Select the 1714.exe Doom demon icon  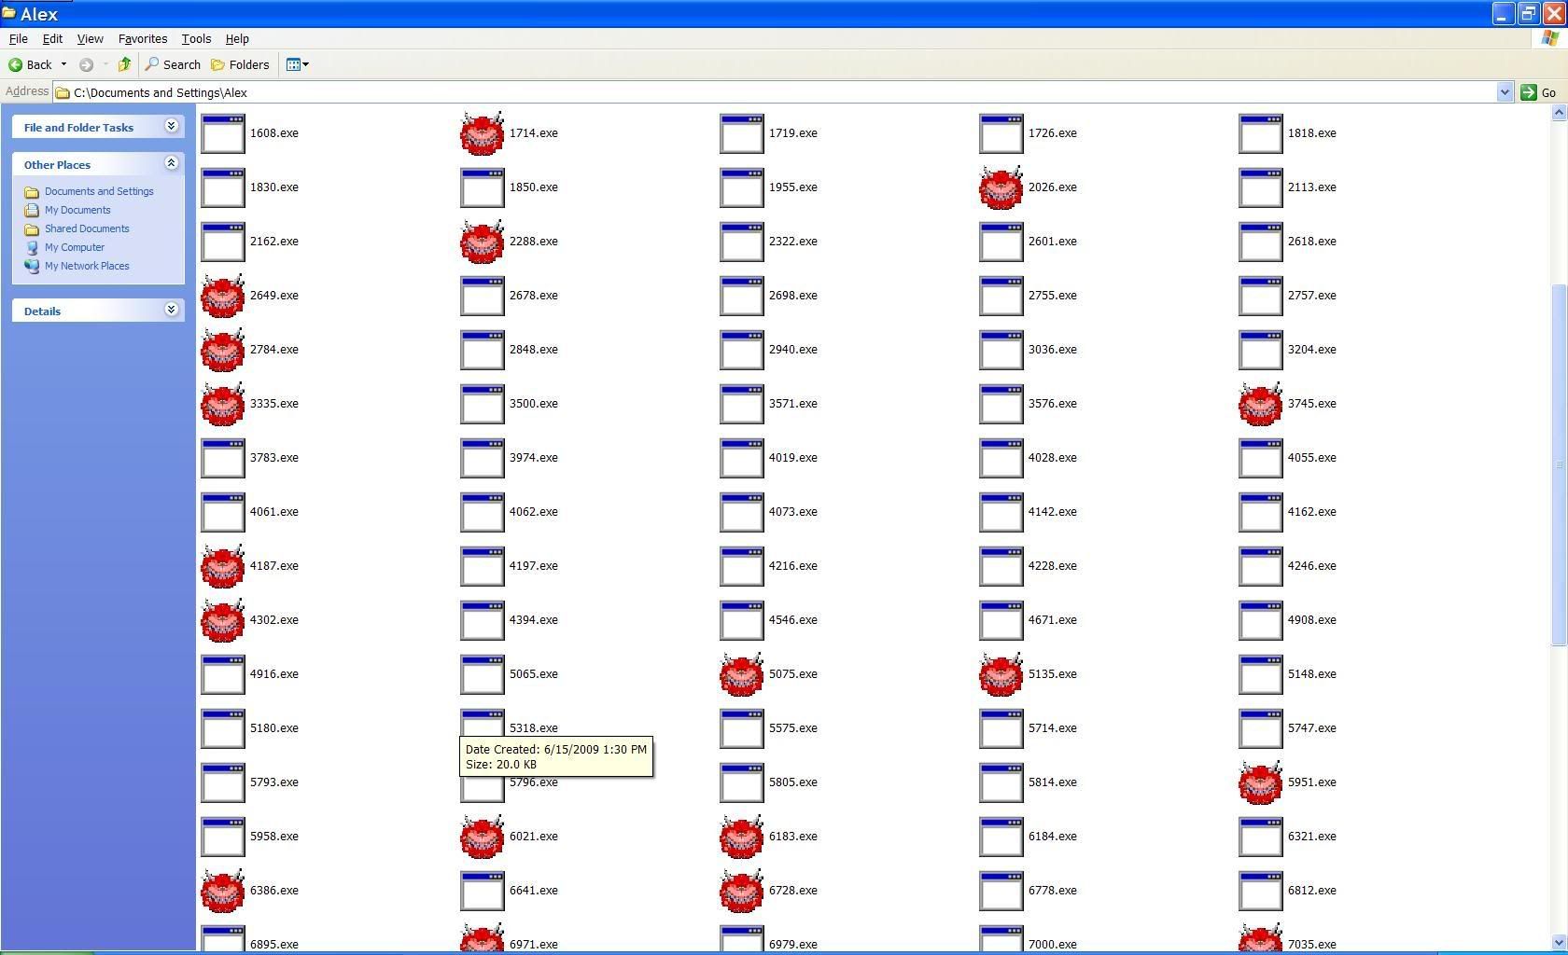coord(482,133)
